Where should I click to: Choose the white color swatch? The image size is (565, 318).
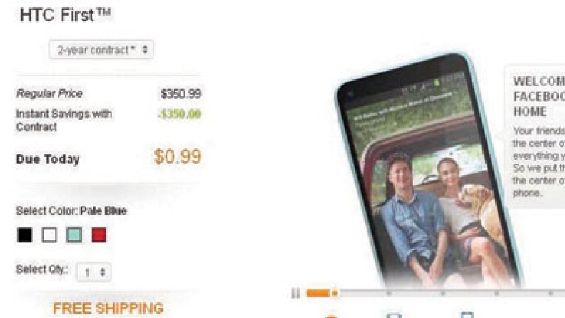coord(49,235)
